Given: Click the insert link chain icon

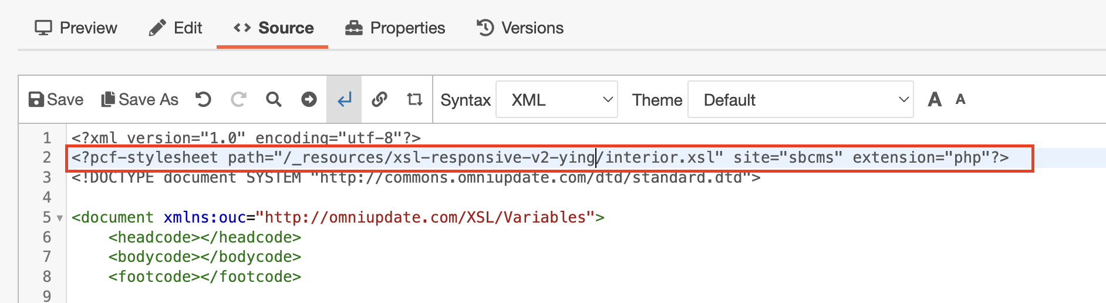Looking at the screenshot, I should point(380,100).
